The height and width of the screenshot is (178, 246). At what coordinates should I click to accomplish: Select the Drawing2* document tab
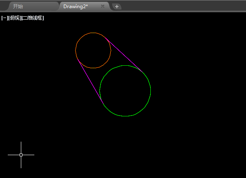click(x=76, y=7)
